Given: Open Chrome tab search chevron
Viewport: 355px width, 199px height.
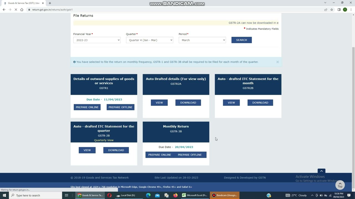Looking at the screenshot, I should coord(325,3).
